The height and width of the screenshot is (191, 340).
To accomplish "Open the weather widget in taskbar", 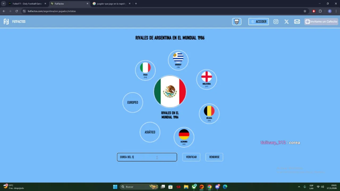I will coord(13,187).
